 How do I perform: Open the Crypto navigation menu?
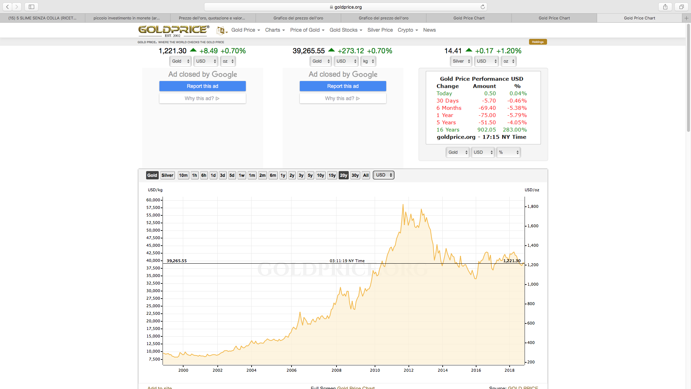[x=408, y=30]
